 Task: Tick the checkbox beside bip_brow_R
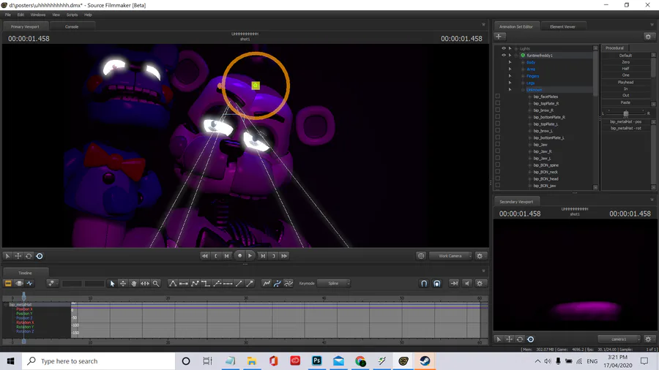coord(498,110)
